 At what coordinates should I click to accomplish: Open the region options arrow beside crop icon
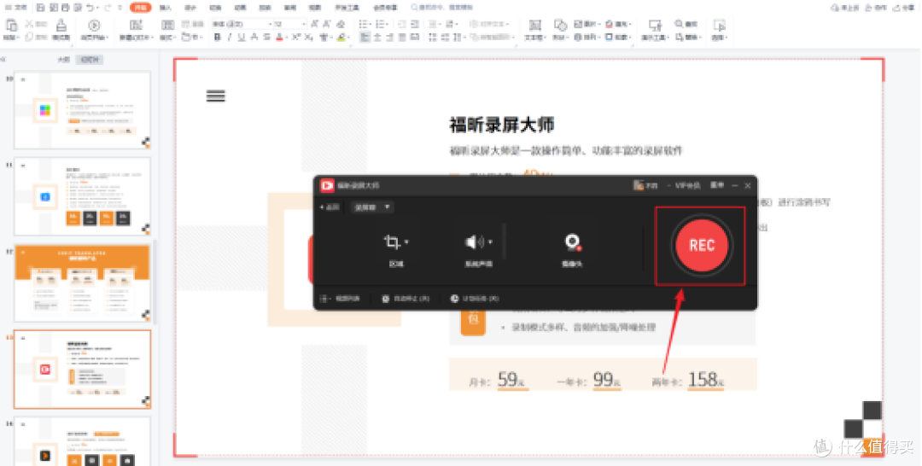(x=407, y=242)
